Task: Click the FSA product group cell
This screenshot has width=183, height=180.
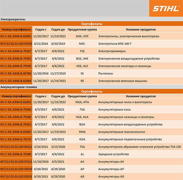Action: coord(82,109)
